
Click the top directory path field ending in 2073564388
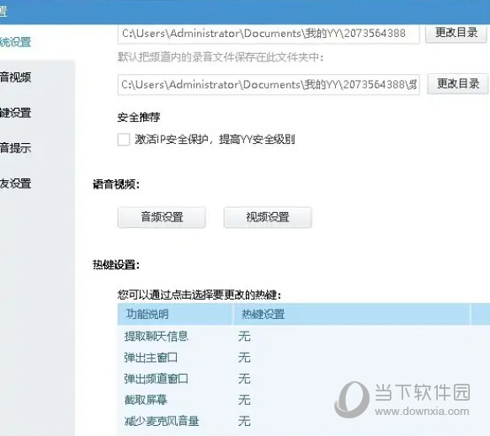pyautogui.click(x=269, y=34)
